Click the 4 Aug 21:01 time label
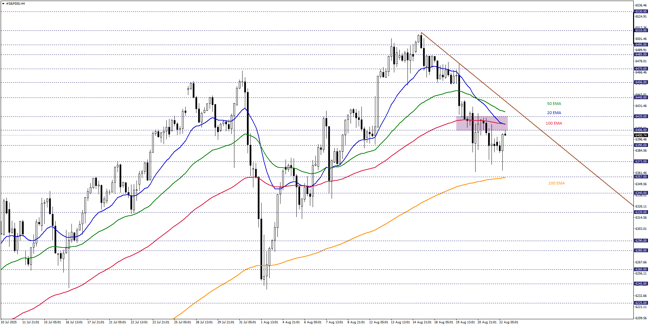This screenshot has width=649, height=326. point(291,322)
